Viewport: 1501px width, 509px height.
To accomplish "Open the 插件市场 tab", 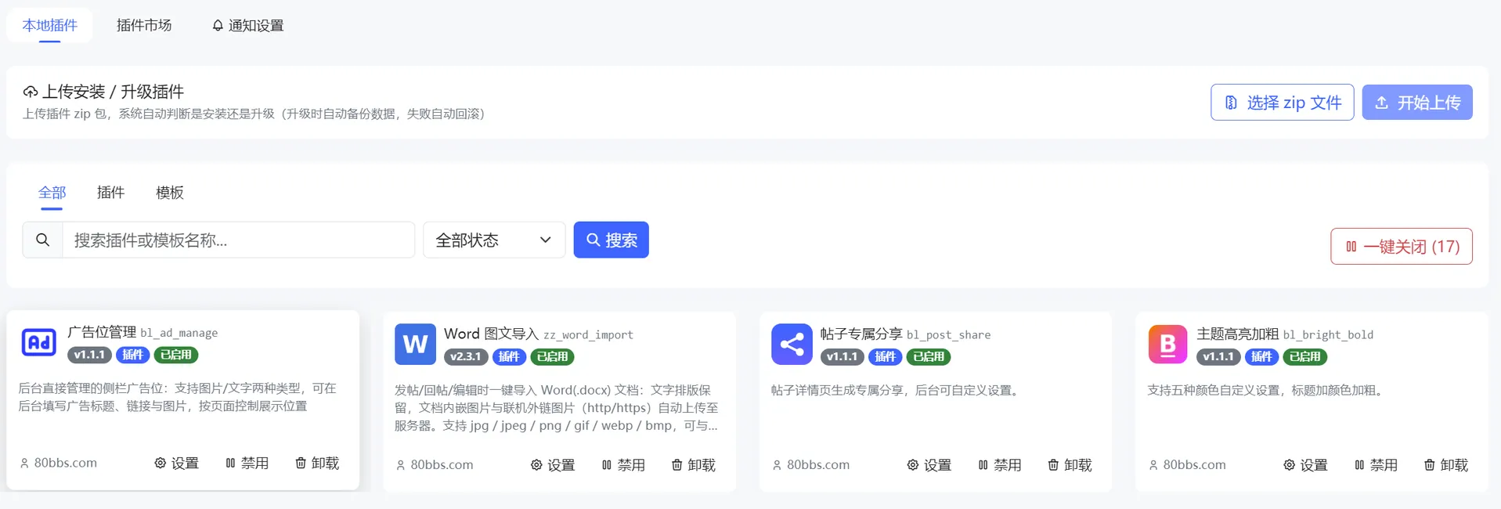I will (x=144, y=25).
